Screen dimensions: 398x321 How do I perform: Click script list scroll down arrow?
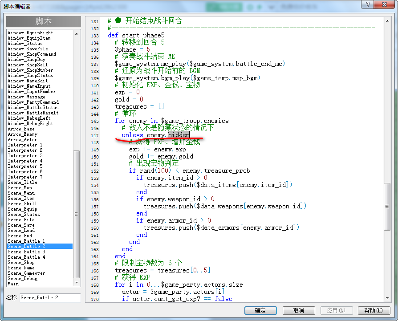[x=77, y=282]
